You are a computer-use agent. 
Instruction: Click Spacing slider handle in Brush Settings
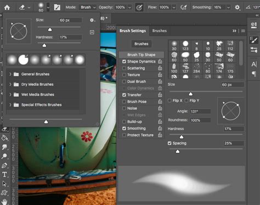click(x=178, y=151)
